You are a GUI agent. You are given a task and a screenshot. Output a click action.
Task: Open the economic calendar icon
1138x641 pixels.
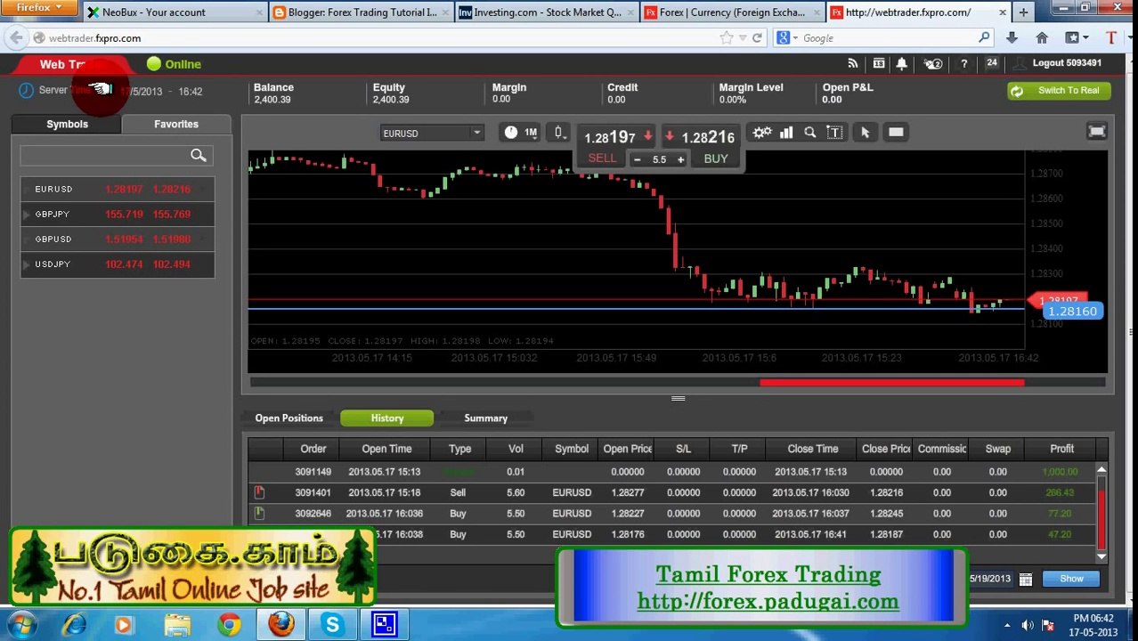pos(879,63)
